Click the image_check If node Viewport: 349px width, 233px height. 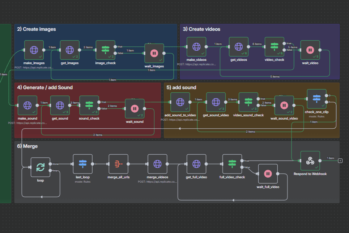pos(105,50)
